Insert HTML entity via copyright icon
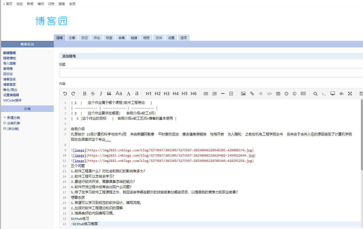This screenshot has height=229, width=363. pyautogui.click(x=294, y=94)
